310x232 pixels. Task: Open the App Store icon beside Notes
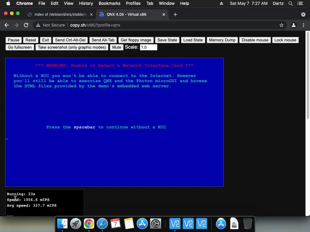coord(142,224)
